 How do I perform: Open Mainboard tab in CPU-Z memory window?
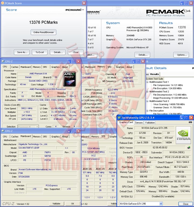[x=90, y=67]
